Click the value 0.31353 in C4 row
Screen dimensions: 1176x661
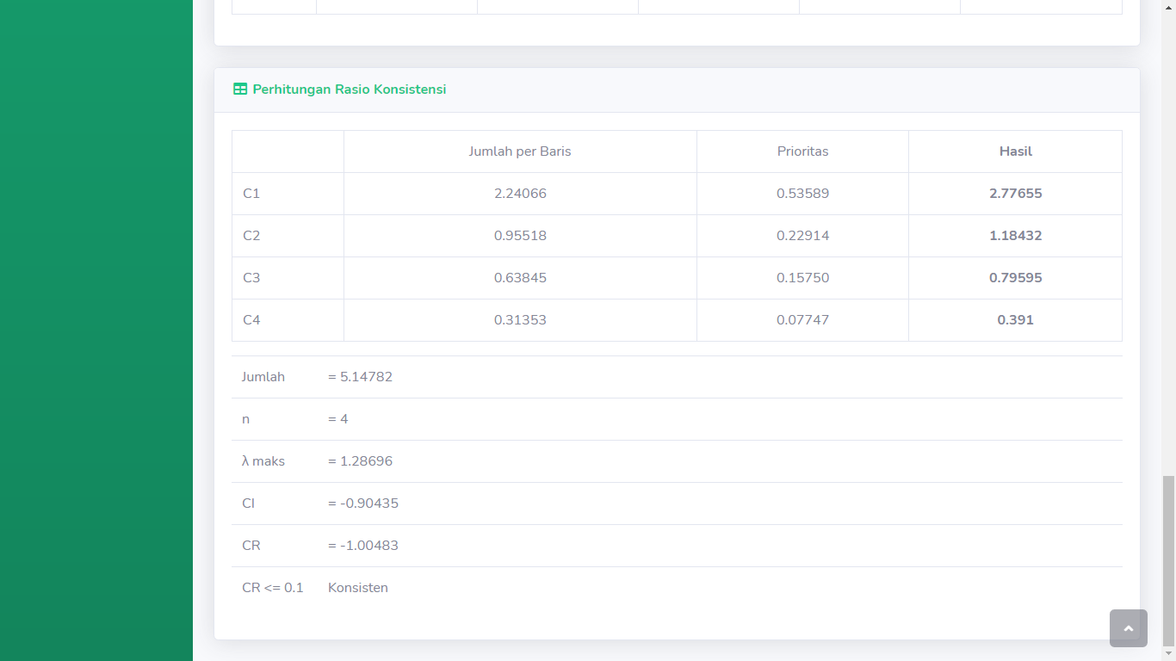(x=520, y=320)
